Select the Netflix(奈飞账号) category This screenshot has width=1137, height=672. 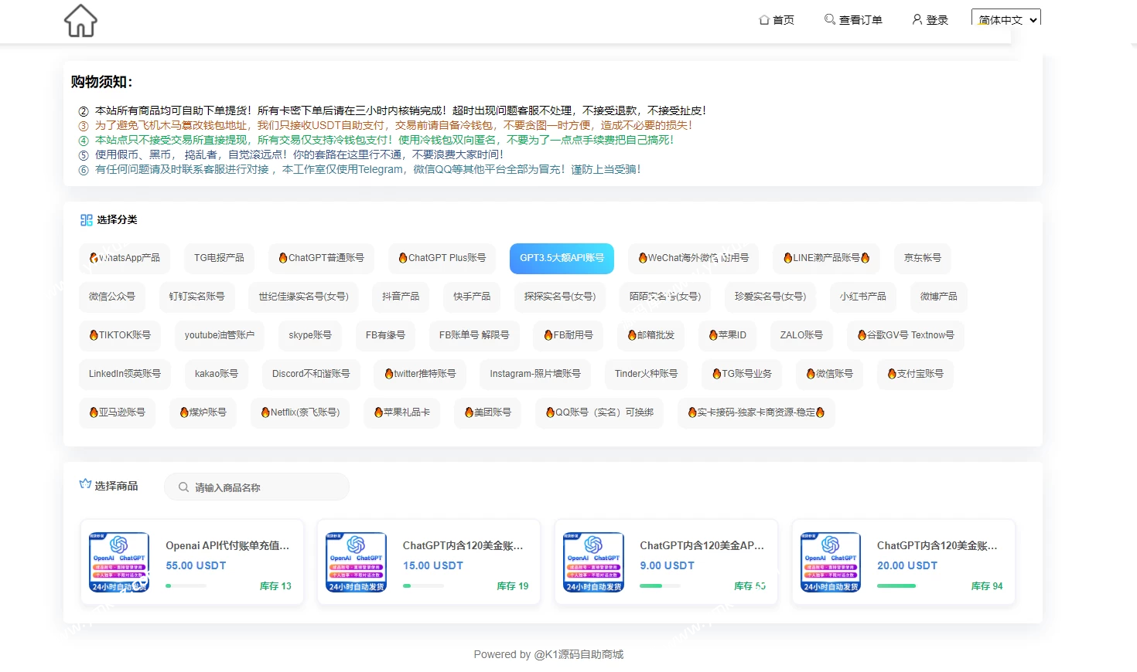click(300, 412)
